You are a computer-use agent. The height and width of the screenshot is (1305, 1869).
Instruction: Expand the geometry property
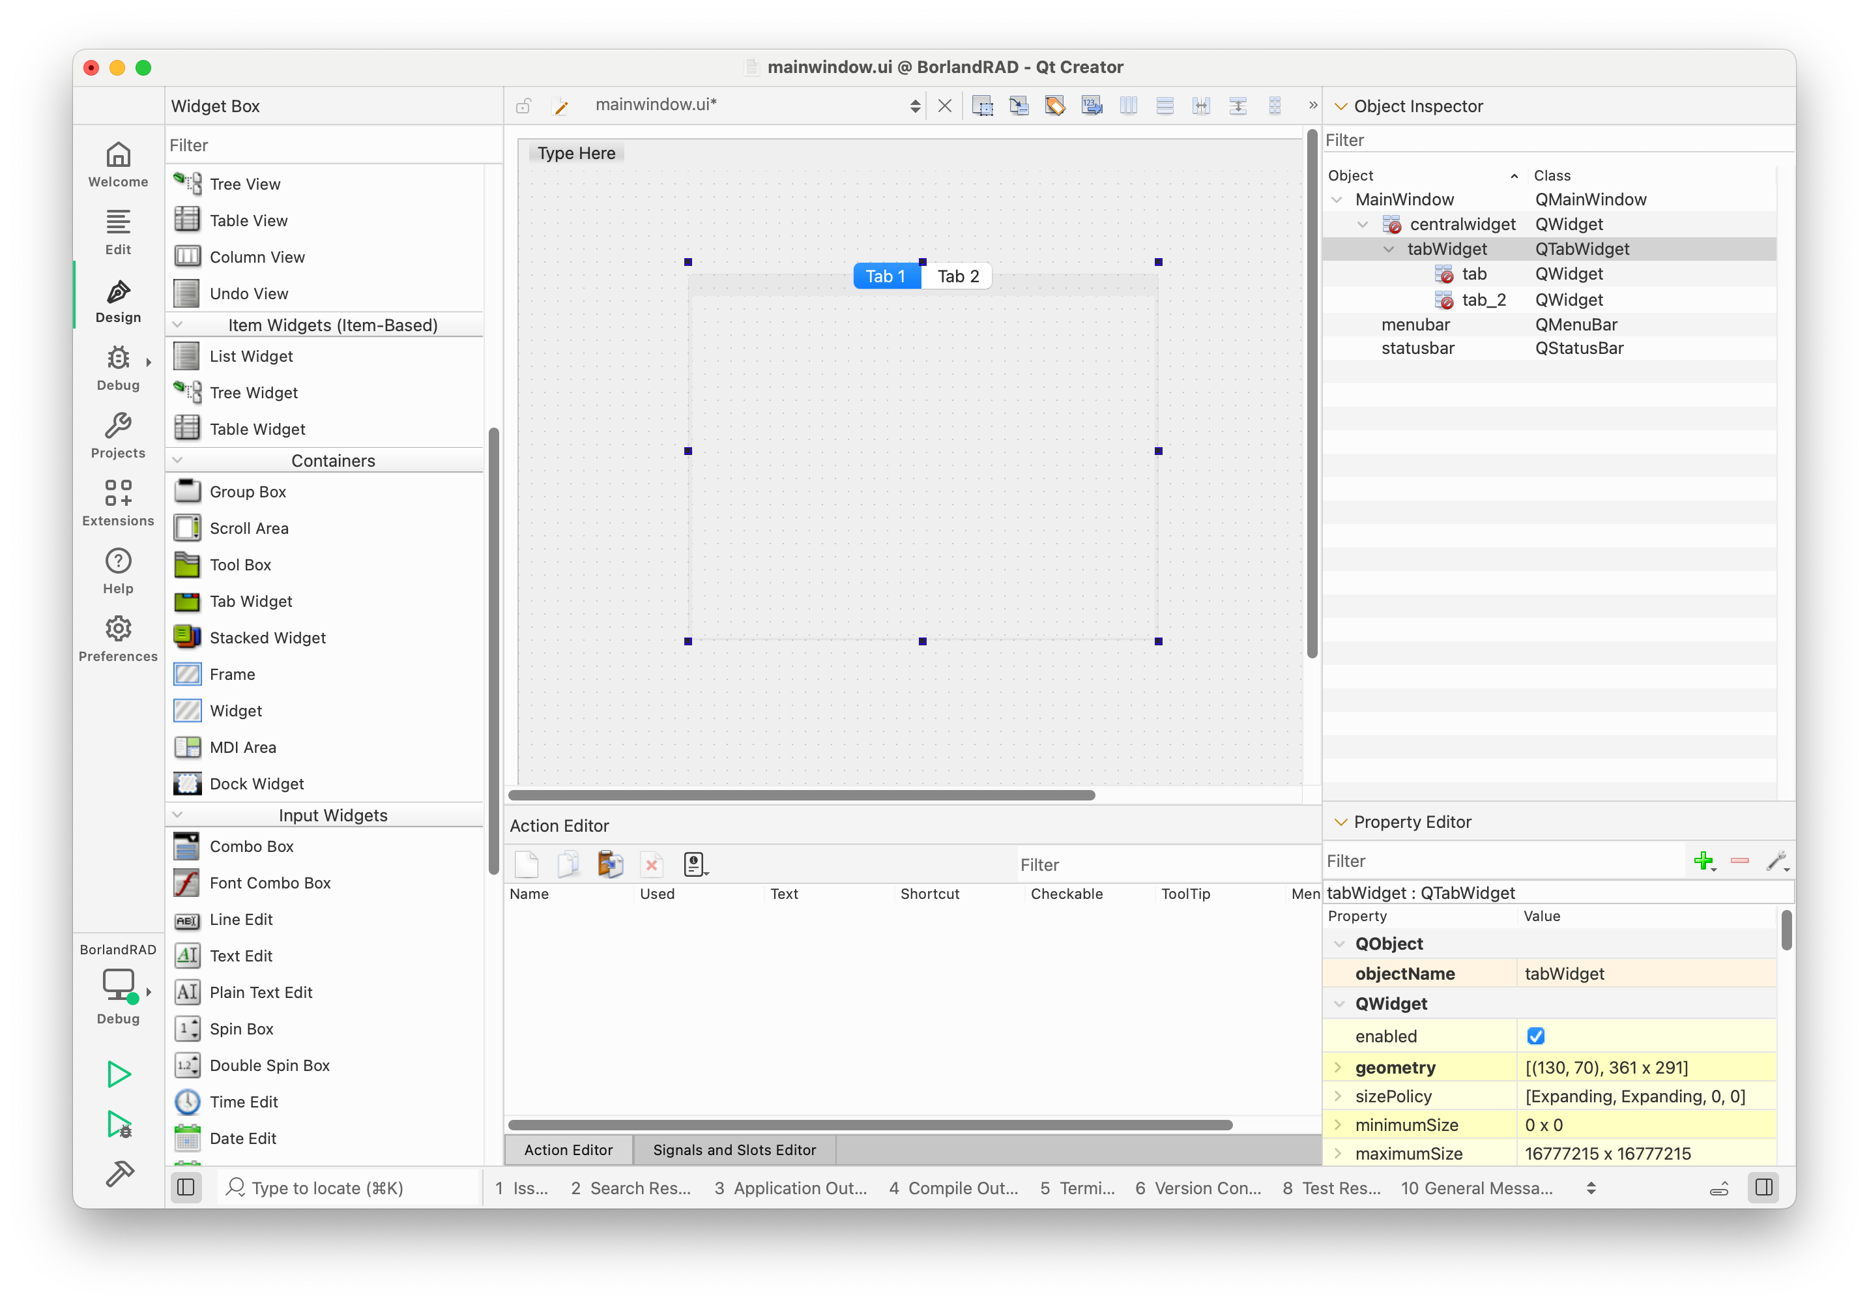(x=1339, y=1067)
